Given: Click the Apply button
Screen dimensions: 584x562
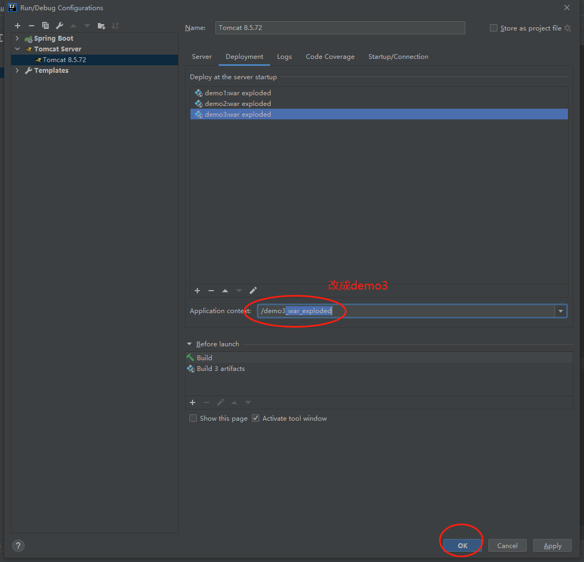Looking at the screenshot, I should [552, 545].
